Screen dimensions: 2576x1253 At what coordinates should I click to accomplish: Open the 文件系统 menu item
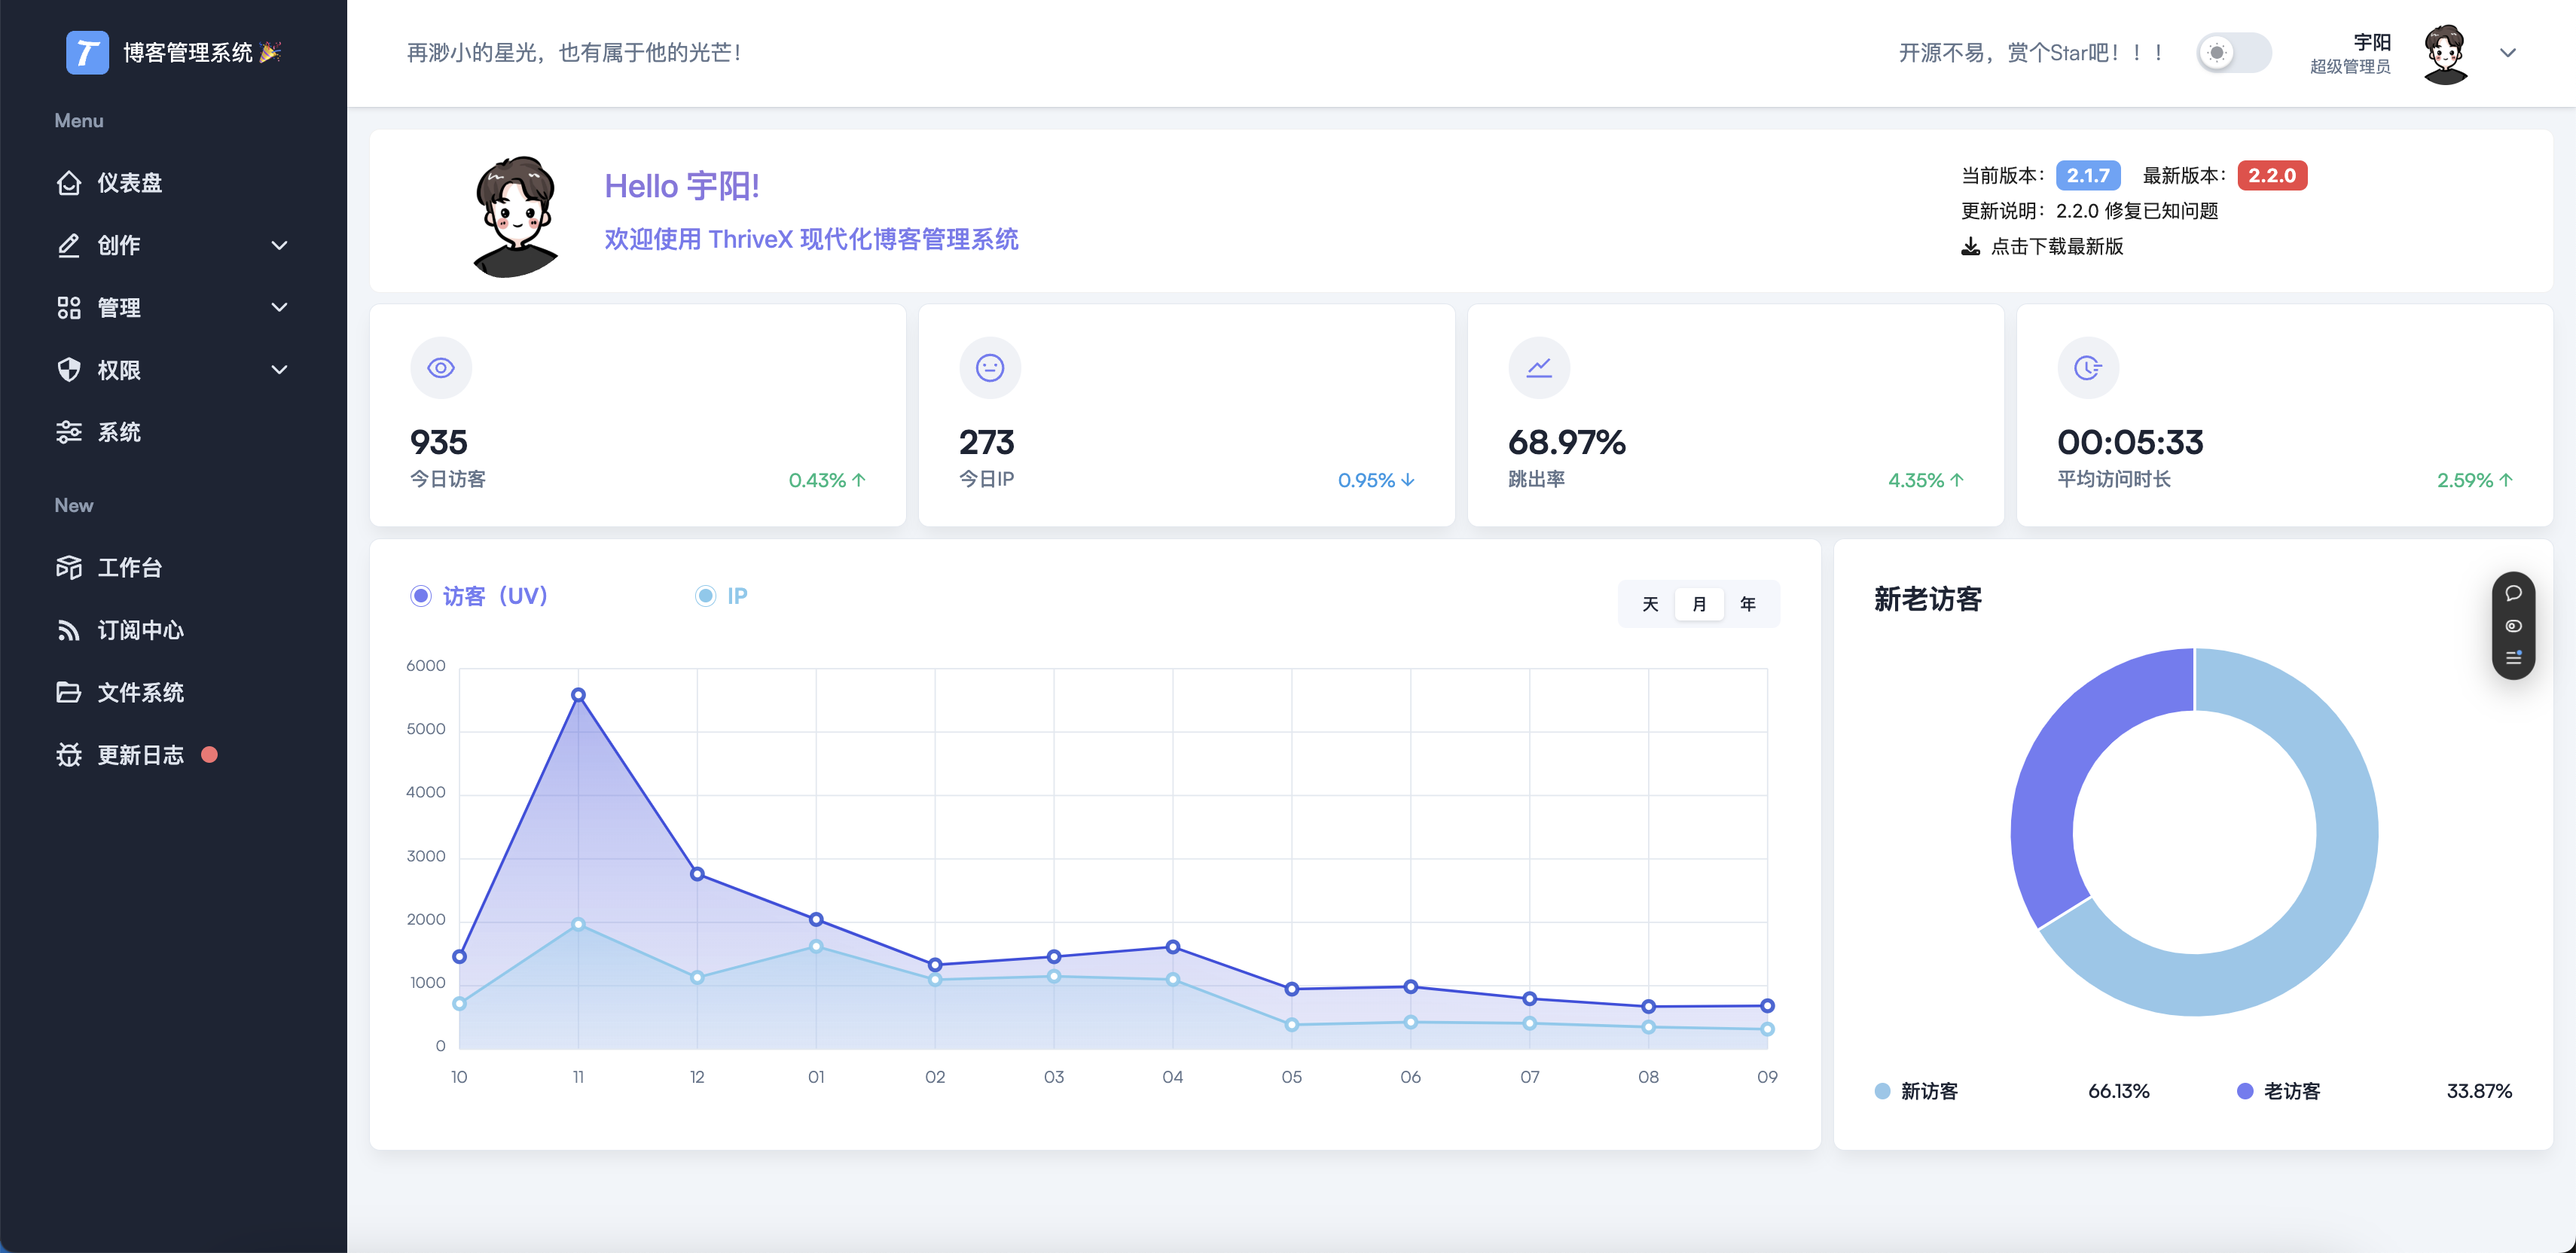pyautogui.click(x=173, y=692)
